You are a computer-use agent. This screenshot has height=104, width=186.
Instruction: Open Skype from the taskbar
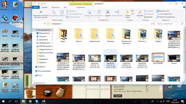click(37, 101)
